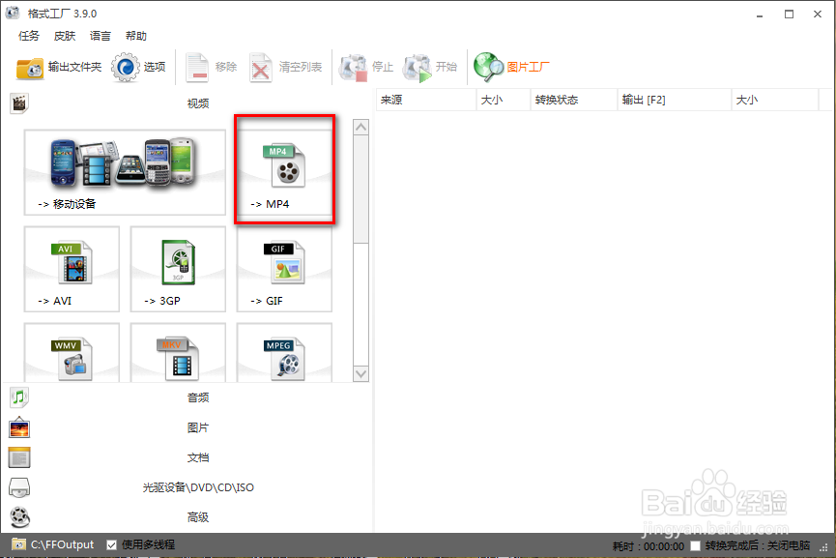Select the WMV conversion tile
The image size is (836, 558).
click(x=72, y=353)
